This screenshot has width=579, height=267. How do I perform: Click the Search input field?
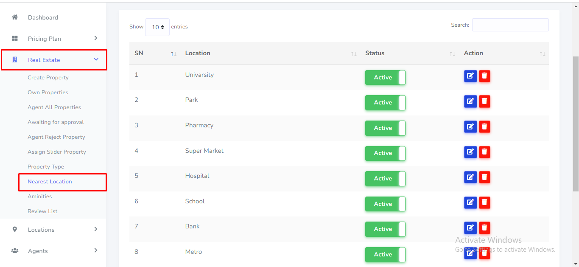click(x=510, y=25)
